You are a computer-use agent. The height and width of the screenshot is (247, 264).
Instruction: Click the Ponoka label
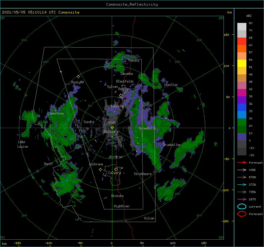tap(134, 61)
